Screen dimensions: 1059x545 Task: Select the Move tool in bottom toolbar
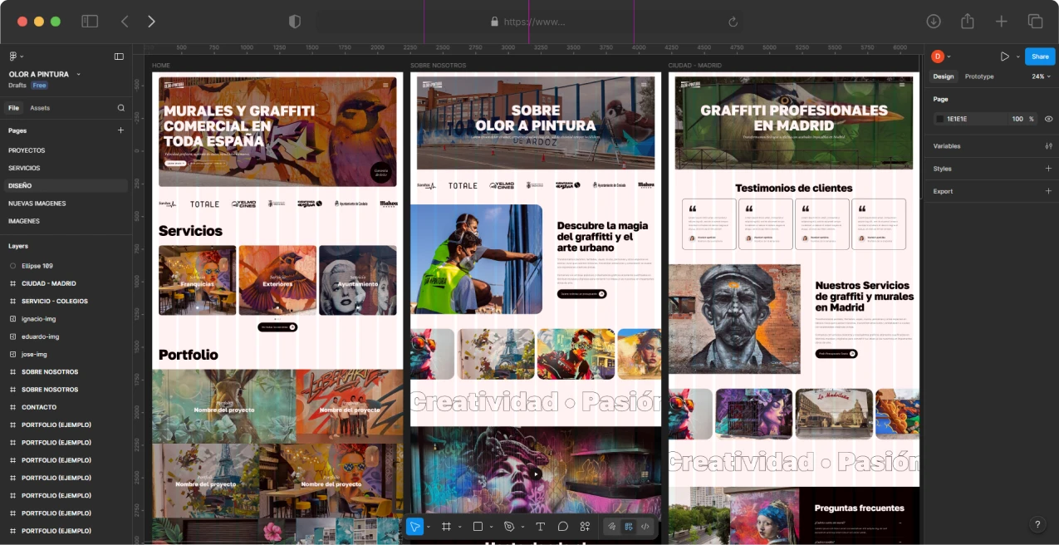[x=414, y=527]
